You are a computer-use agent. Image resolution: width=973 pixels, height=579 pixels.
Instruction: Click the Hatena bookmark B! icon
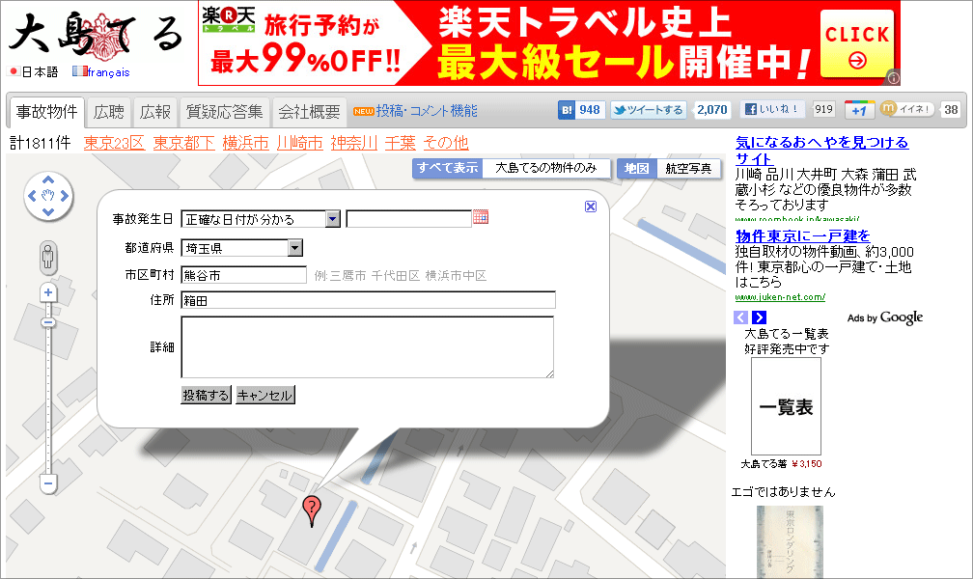pos(566,110)
